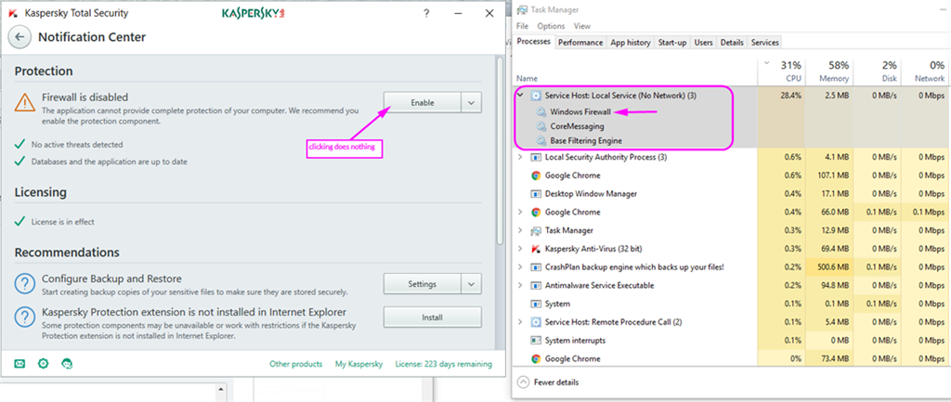Click the email envelope icon in Kaspersky footer
The height and width of the screenshot is (402, 951).
tap(20, 364)
